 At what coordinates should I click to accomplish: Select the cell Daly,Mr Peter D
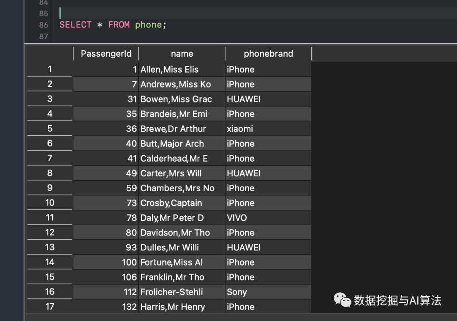182,218
